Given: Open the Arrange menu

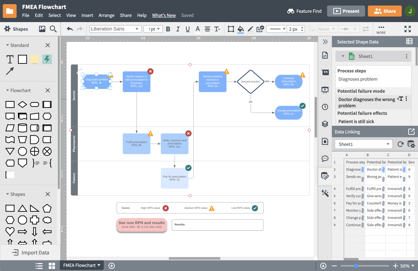Looking at the screenshot, I should [x=106, y=15].
